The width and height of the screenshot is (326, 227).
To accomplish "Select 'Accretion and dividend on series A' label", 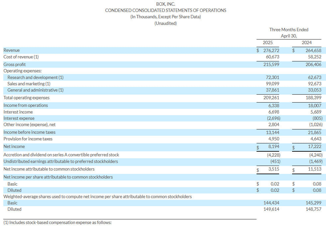I will (61, 155).
